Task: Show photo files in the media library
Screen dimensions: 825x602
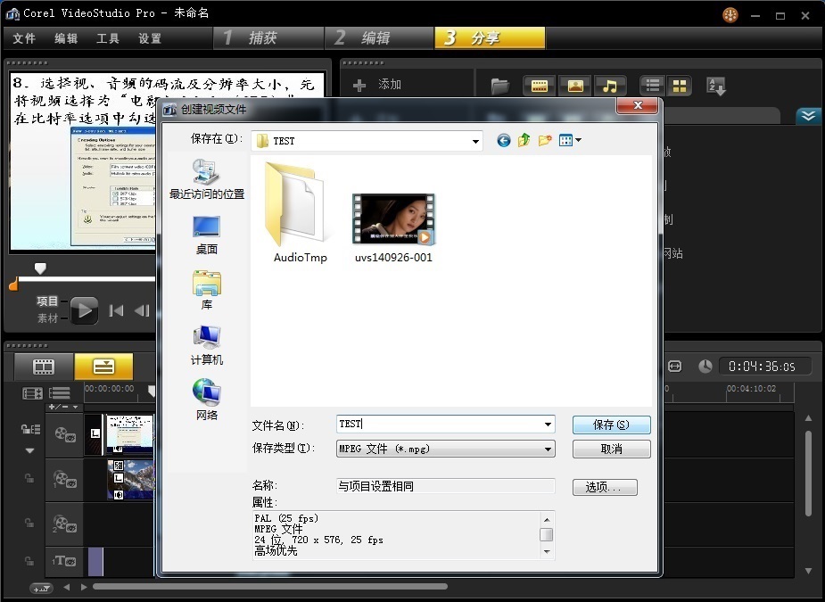Action: click(x=574, y=86)
